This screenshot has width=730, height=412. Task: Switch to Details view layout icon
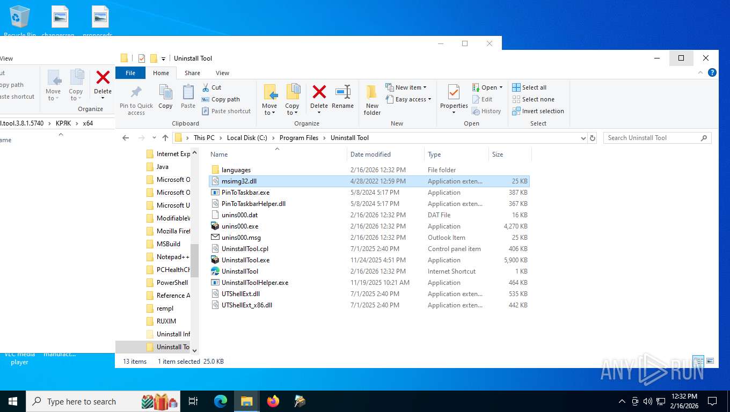point(698,361)
